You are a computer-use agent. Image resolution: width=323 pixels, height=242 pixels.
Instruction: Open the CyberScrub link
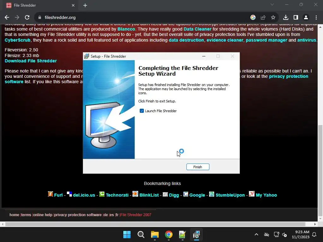point(18,40)
